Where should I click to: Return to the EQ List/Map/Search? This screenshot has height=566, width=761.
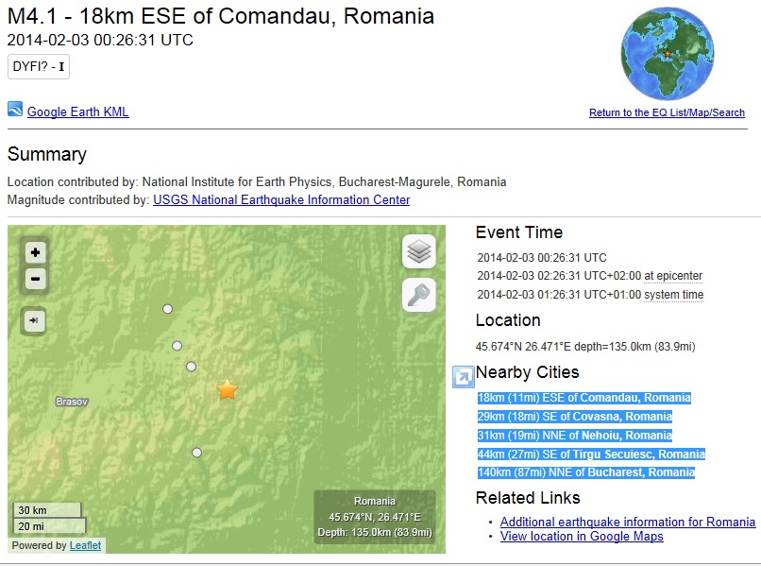click(x=667, y=112)
